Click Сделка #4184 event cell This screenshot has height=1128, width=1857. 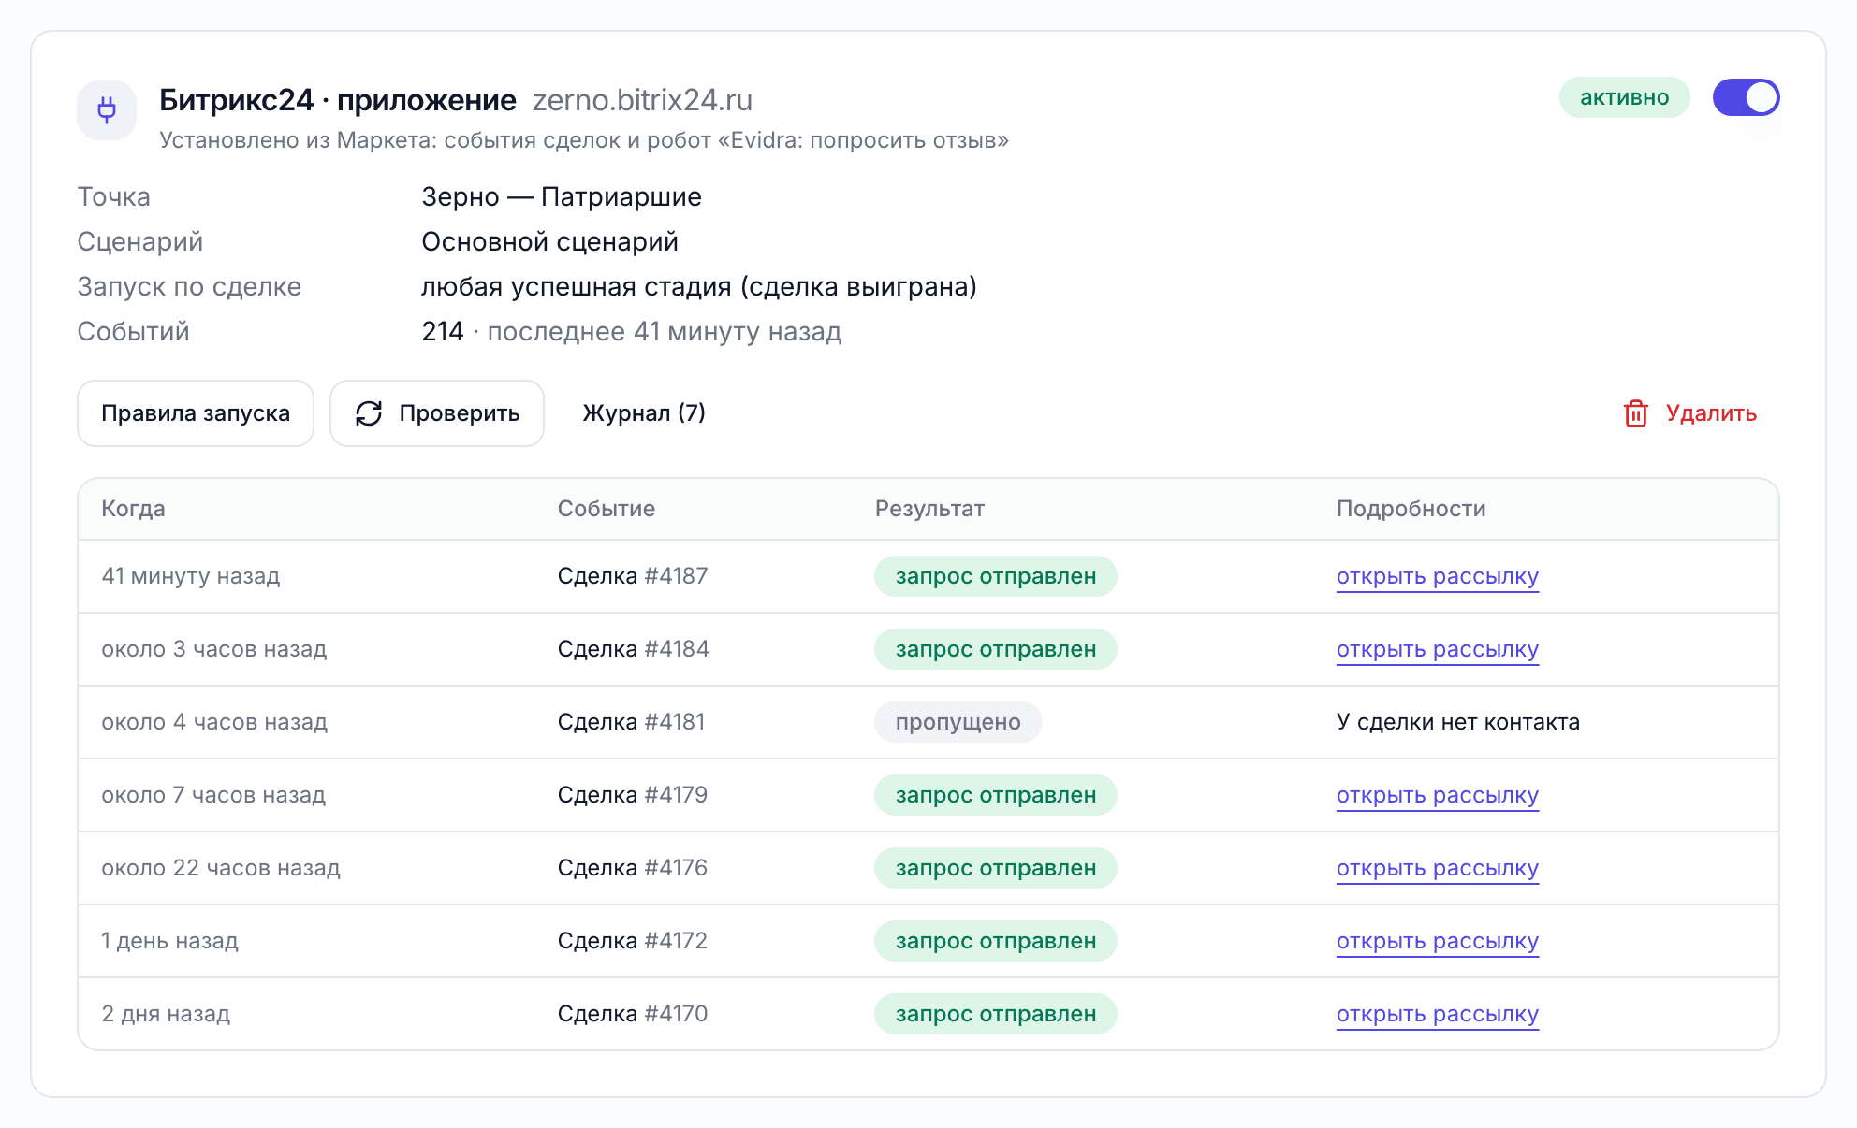point(633,649)
